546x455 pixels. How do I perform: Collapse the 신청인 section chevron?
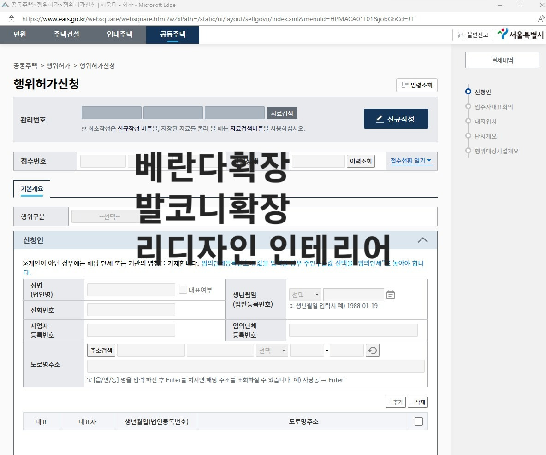click(423, 240)
